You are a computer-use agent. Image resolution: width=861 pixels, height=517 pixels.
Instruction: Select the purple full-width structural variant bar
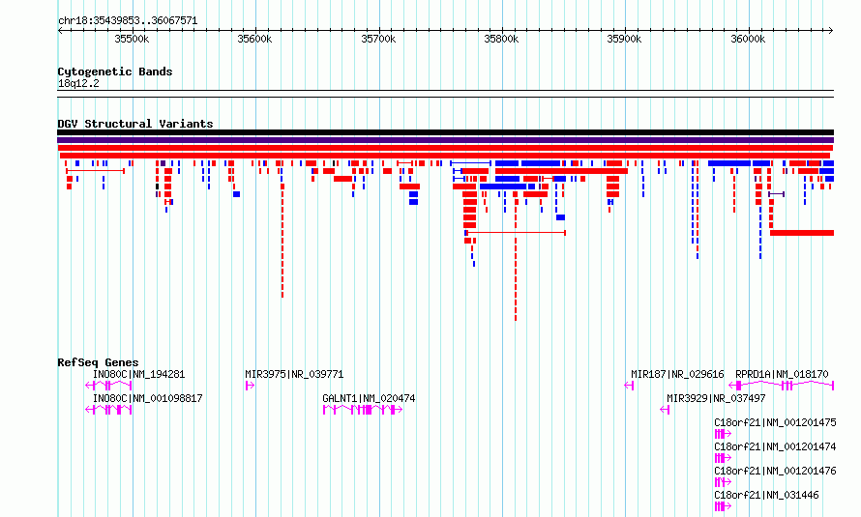point(445,140)
